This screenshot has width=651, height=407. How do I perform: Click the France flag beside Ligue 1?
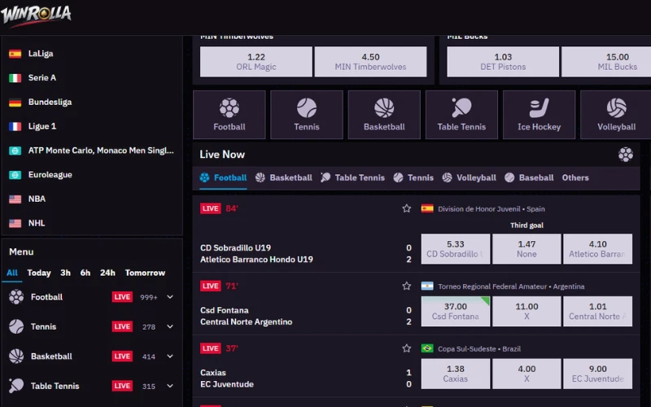15,126
